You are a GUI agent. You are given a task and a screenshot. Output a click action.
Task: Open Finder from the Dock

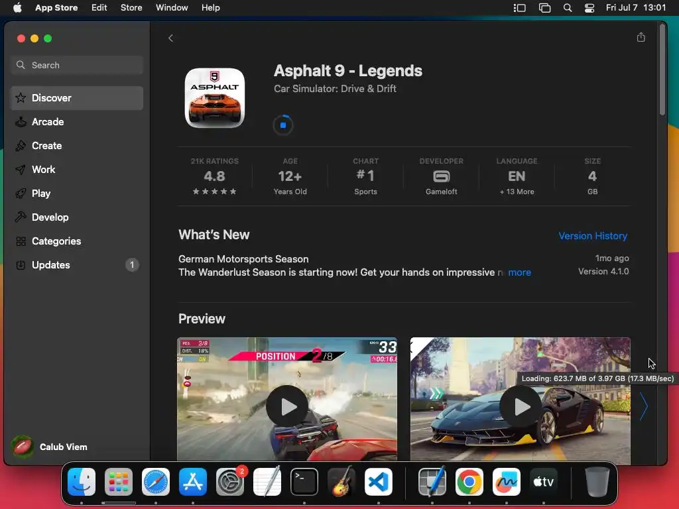pyautogui.click(x=82, y=482)
